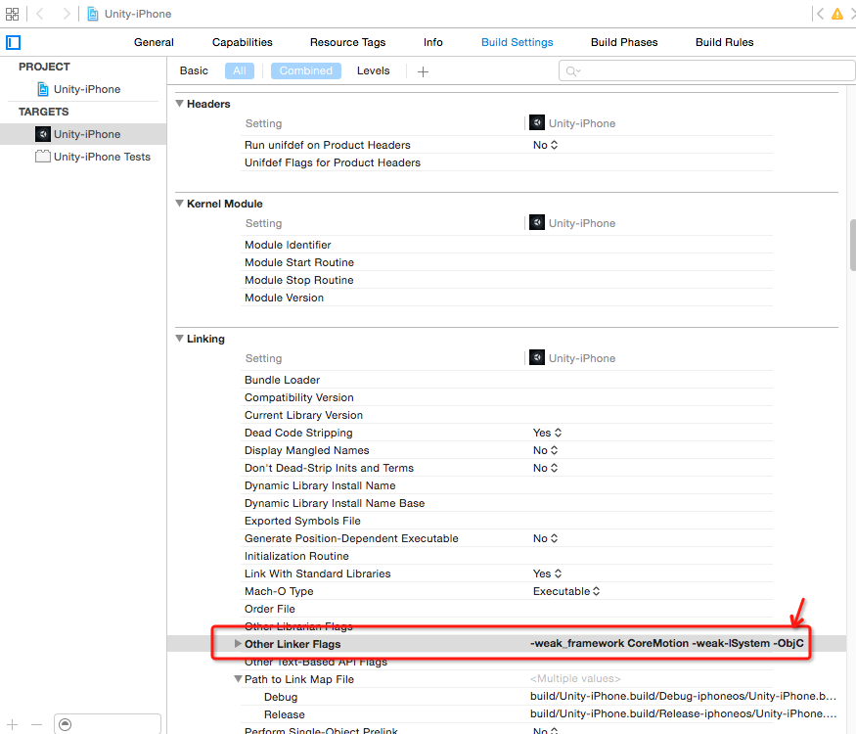This screenshot has height=734, width=856.
Task: Edit the Release link map file path
Action: (683, 713)
